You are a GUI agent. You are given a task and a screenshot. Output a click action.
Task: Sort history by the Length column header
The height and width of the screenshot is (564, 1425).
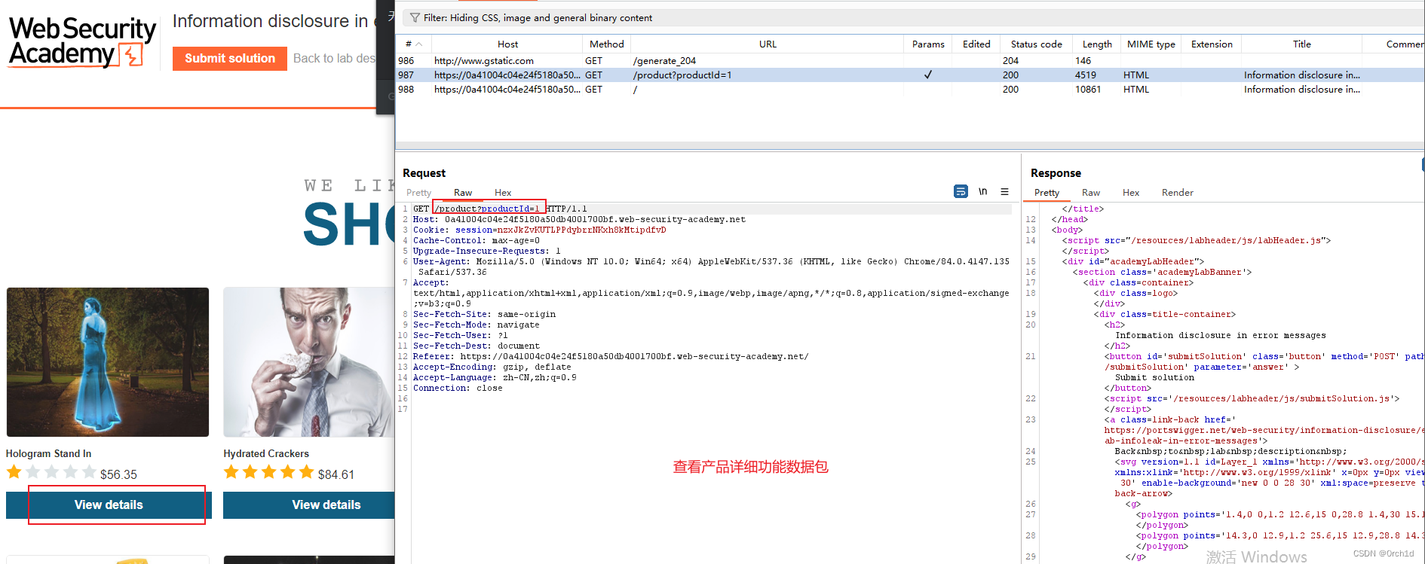point(1097,44)
